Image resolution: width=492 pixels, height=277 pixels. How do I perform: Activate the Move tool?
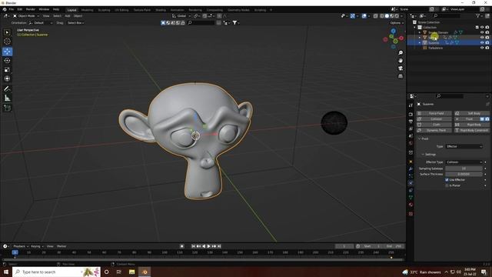point(7,52)
